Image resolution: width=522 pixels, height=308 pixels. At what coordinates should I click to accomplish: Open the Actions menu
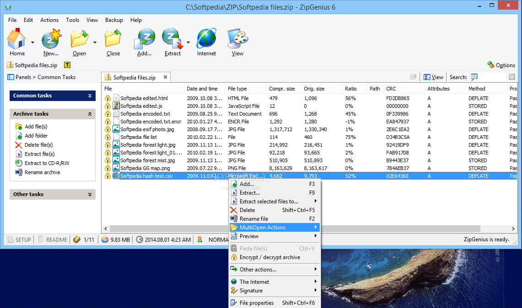pos(49,20)
